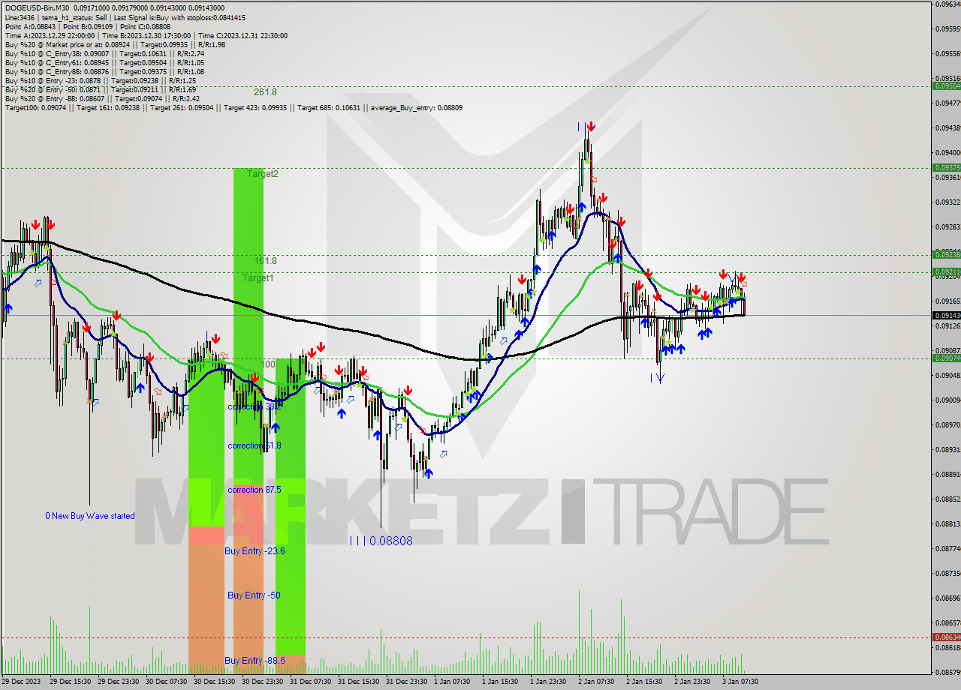Select the 'Target1' chart label
Viewport: 961px width, 690px height.
[258, 277]
